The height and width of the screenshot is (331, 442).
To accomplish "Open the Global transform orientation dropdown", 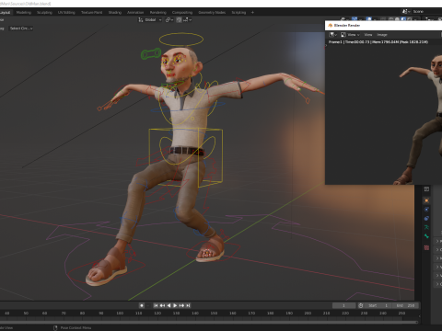I will [x=150, y=20].
